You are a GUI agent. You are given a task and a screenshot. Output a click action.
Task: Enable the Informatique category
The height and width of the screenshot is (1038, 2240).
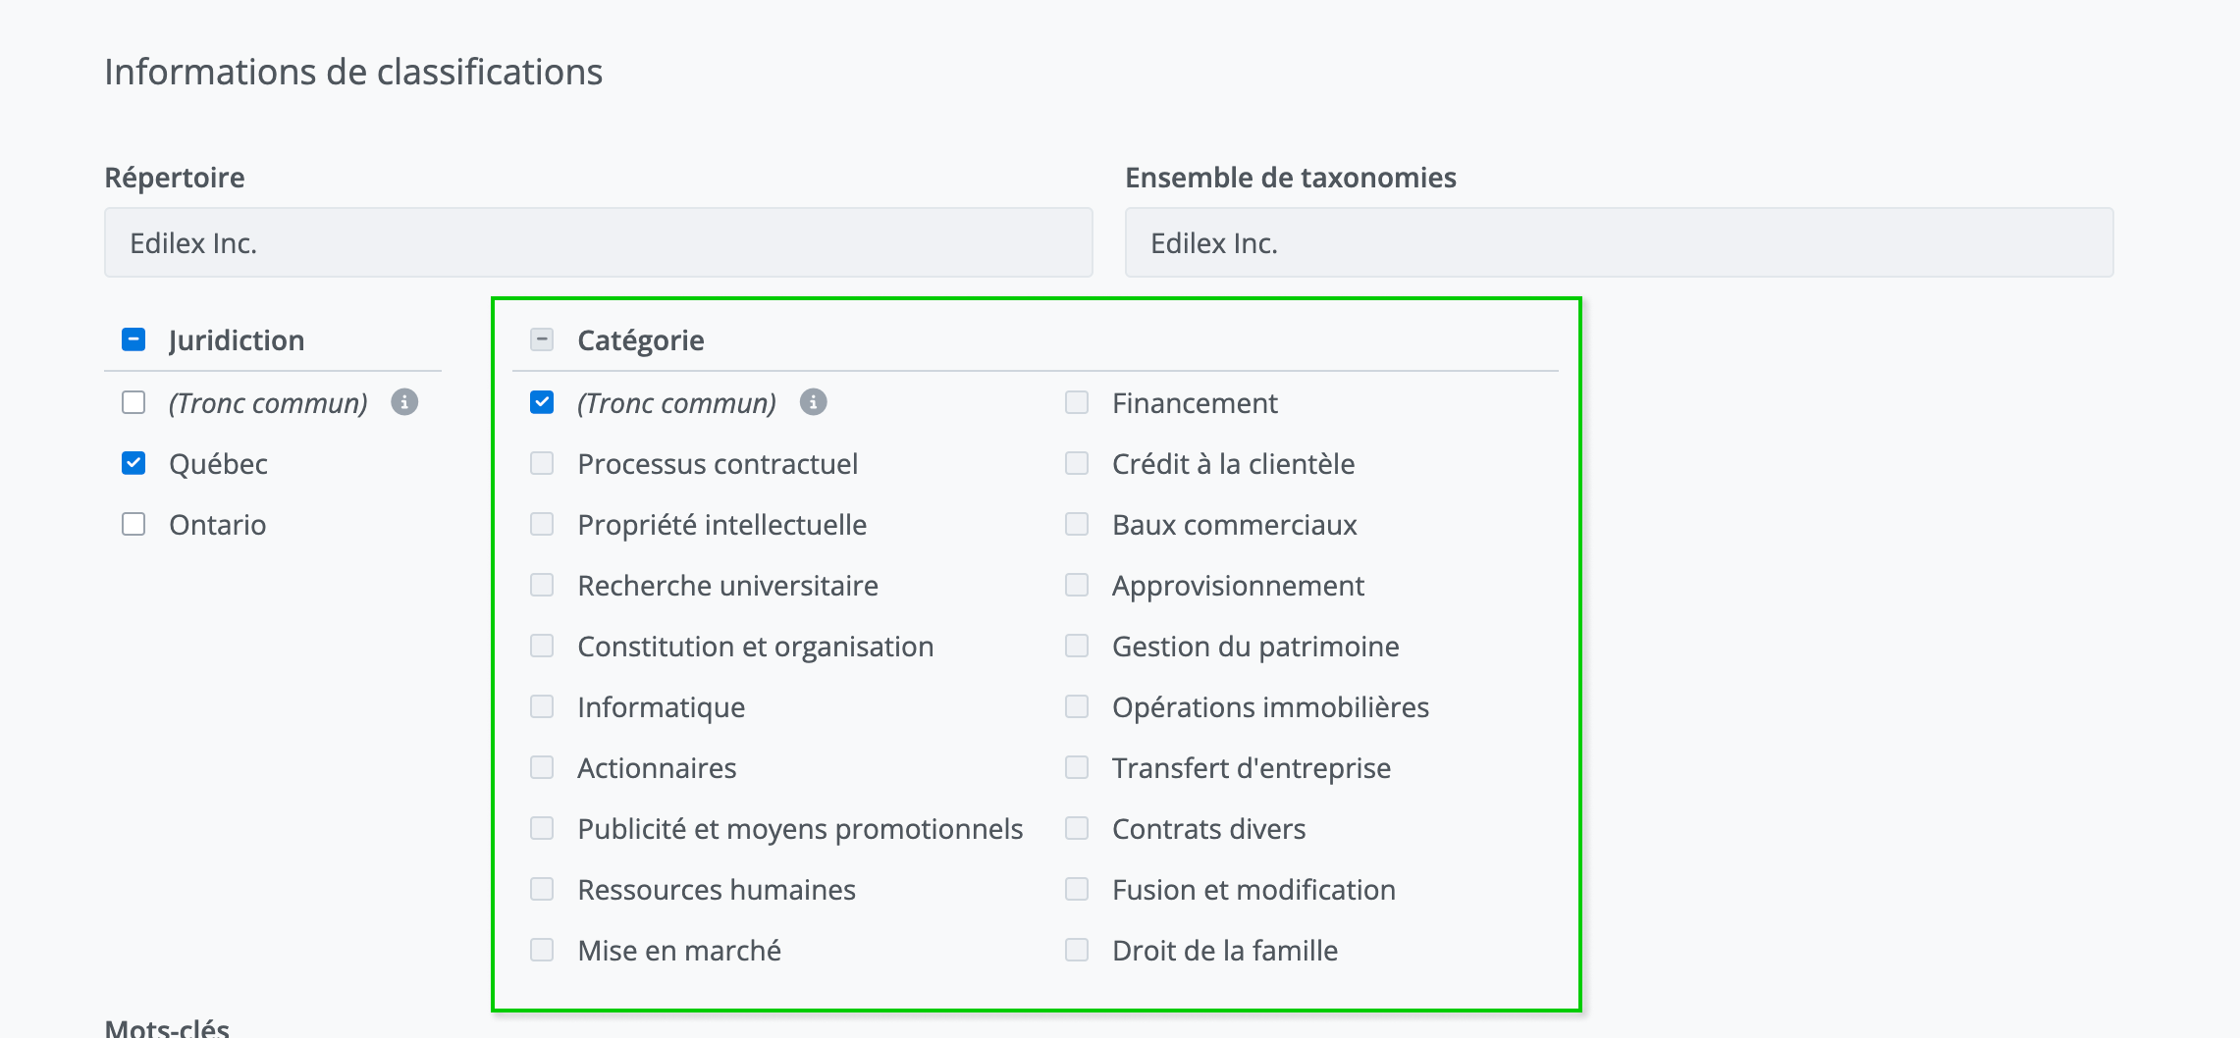click(x=542, y=706)
